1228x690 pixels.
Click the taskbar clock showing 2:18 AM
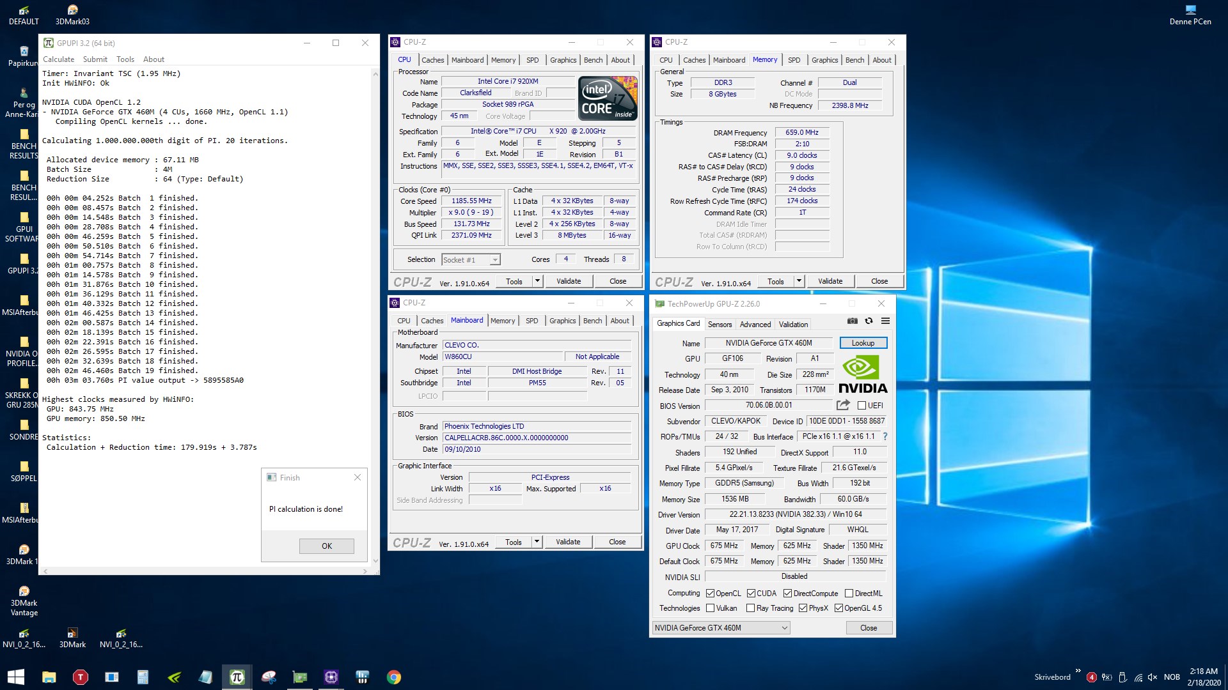click(x=1204, y=677)
